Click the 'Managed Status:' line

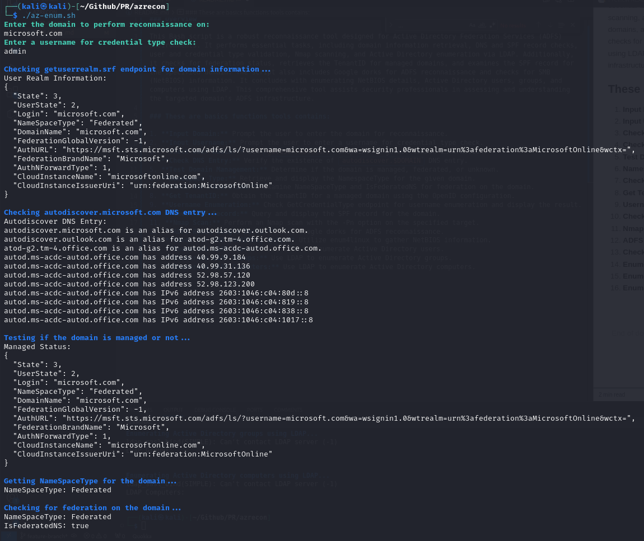[x=38, y=347]
